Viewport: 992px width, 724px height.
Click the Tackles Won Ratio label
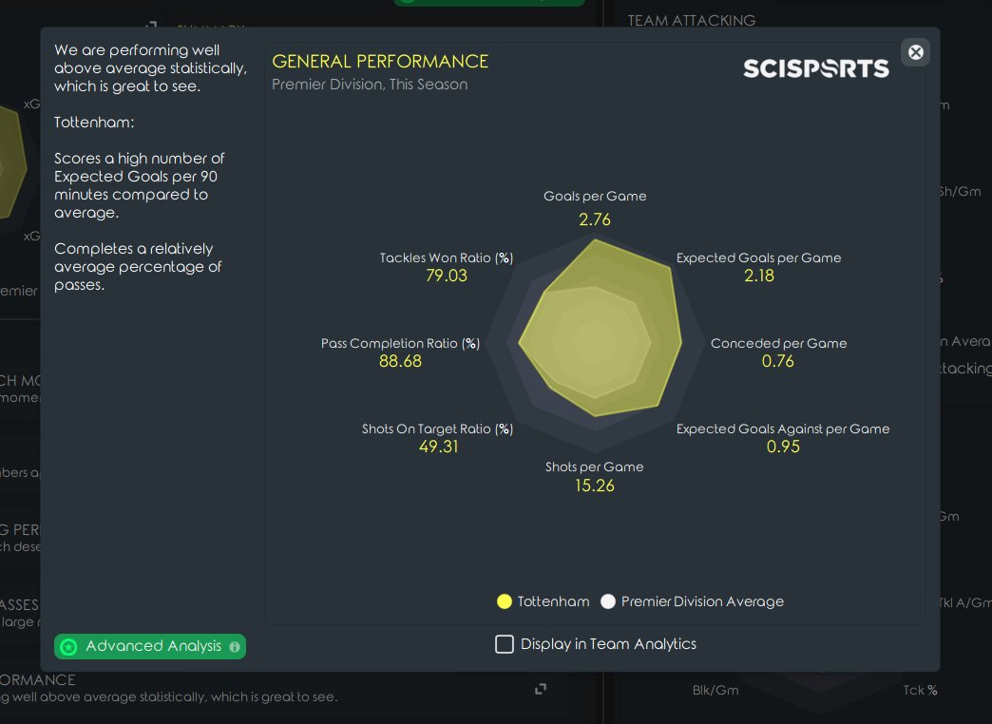point(447,257)
